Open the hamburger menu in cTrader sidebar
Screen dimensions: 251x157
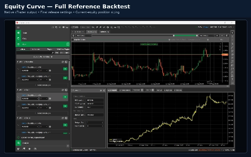[x=18, y=27]
